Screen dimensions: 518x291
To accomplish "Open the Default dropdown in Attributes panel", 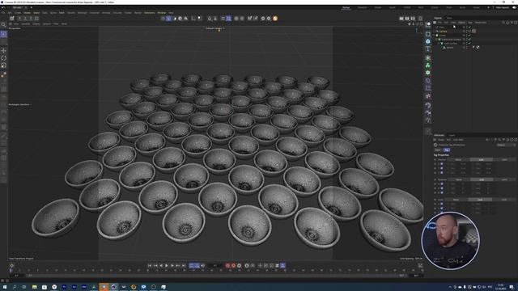I will [506, 145].
